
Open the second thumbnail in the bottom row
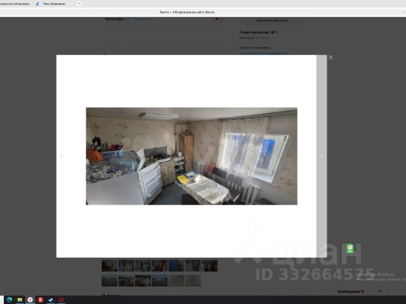[126, 281]
